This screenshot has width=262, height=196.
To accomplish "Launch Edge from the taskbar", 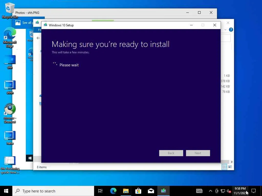I will pos(113,191).
